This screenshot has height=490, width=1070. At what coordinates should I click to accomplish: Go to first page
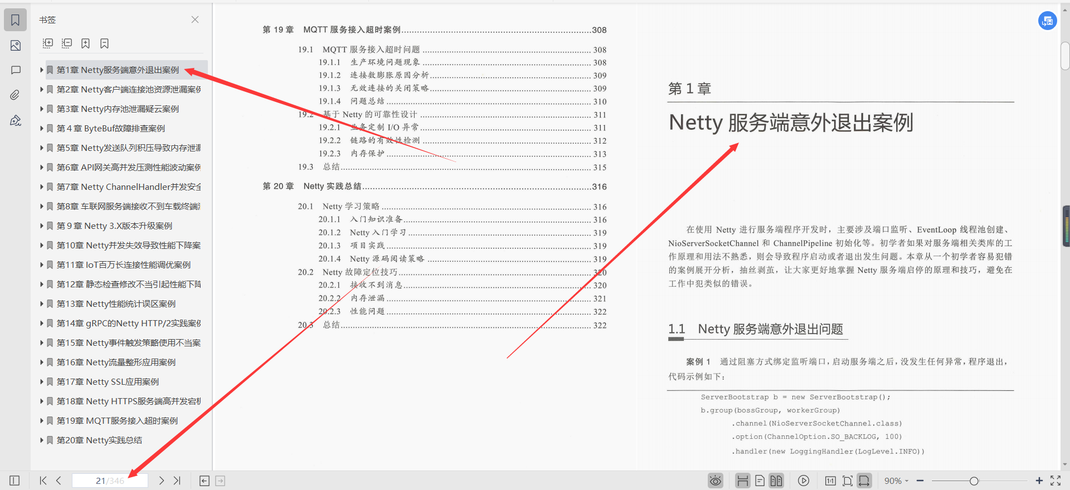(43, 481)
